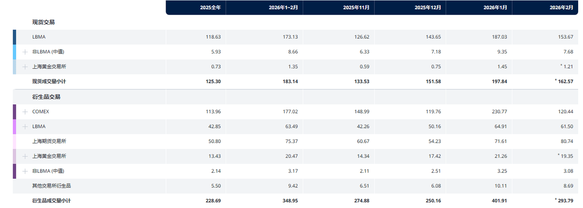Click the 衍生品成交量小计 subtotal label
This screenshot has width=583, height=208.
52,201
